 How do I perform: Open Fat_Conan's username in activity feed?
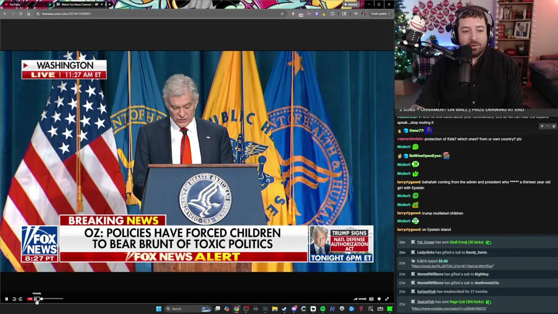[425, 242]
